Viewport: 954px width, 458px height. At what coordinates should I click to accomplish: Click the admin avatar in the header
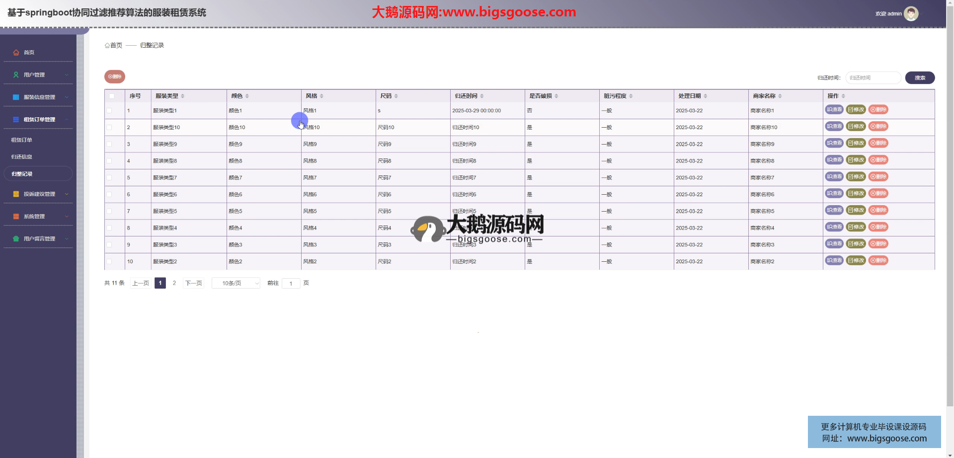click(x=911, y=14)
